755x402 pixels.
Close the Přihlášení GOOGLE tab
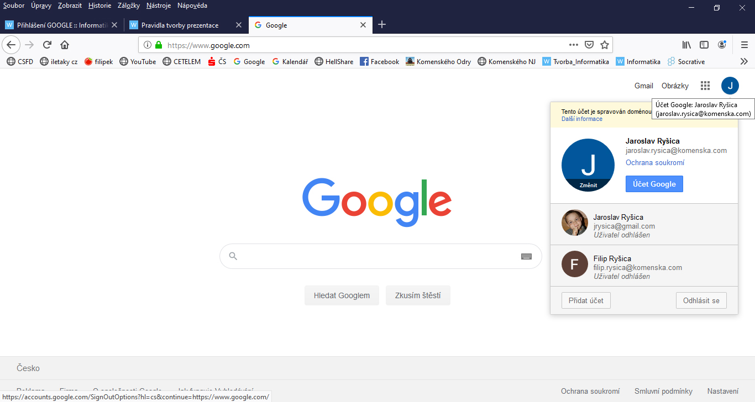(x=114, y=25)
